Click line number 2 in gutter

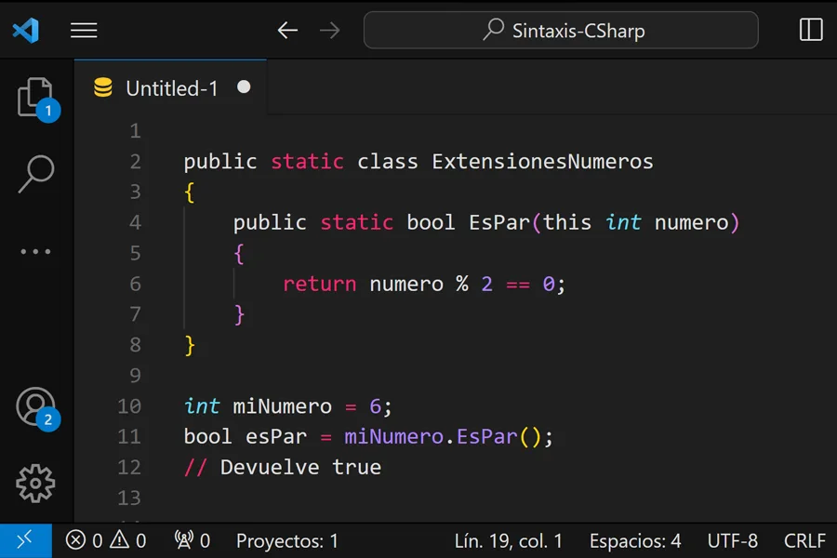point(135,161)
